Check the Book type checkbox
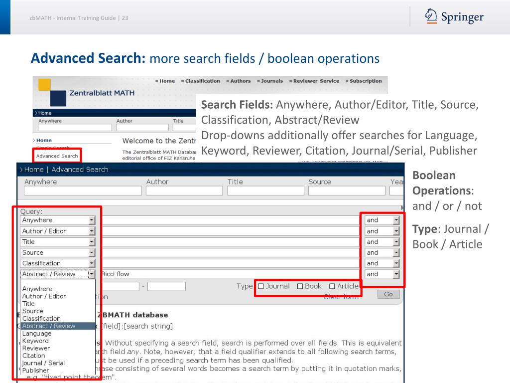Viewport: 510px width, 383px height. click(300, 286)
